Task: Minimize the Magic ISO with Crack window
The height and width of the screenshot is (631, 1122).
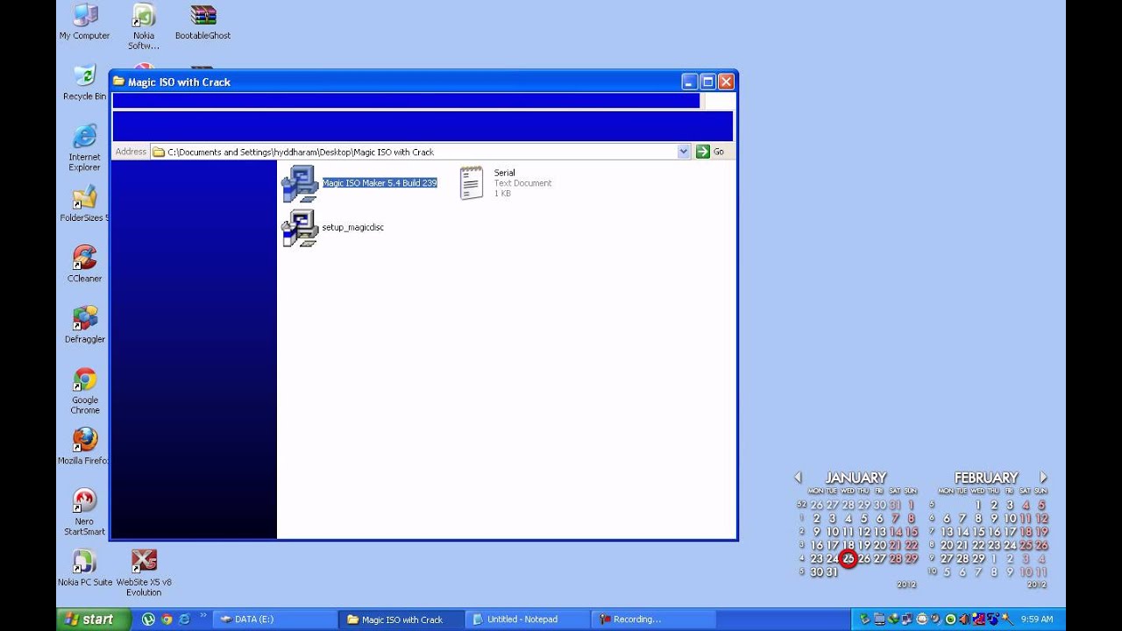Action: [x=690, y=82]
